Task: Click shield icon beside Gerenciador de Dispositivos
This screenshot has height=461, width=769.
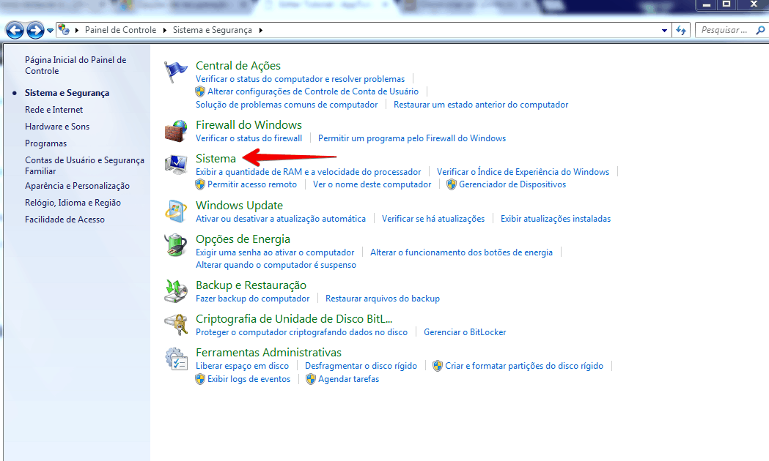Action: [x=452, y=184]
